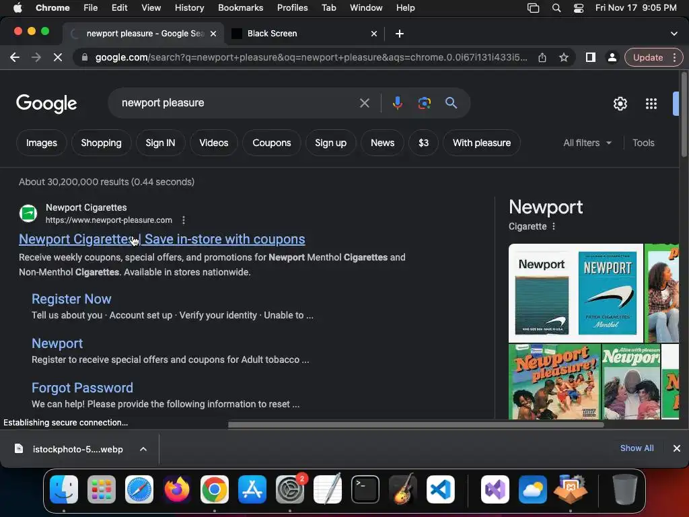Screen dimensions: 689x517
Task: Open the Newport sitelink
Action: (57, 343)
